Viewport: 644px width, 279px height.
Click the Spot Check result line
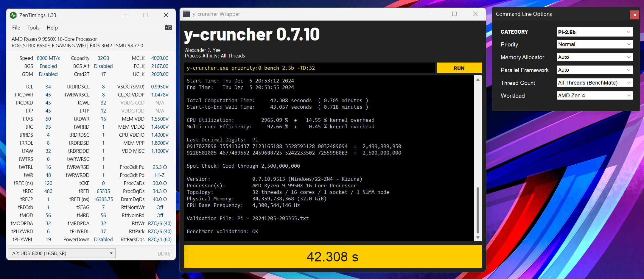(x=243, y=166)
